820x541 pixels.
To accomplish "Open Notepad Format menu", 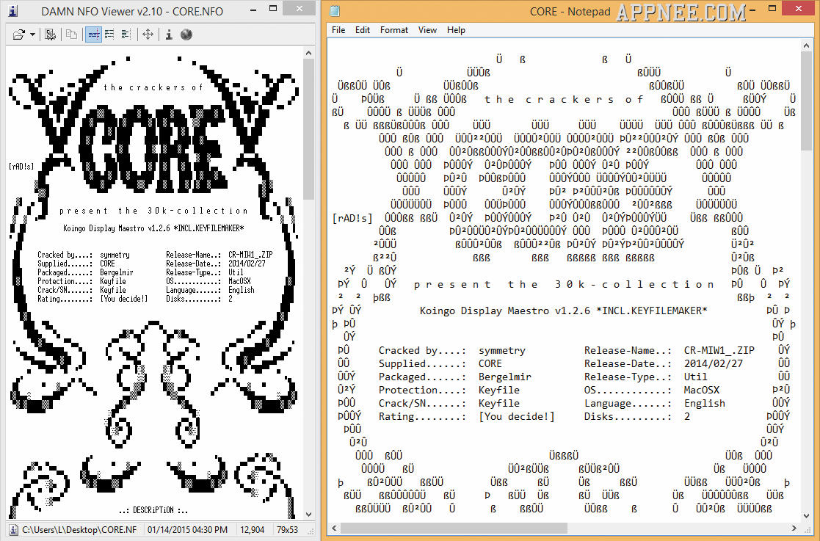I will click(393, 30).
